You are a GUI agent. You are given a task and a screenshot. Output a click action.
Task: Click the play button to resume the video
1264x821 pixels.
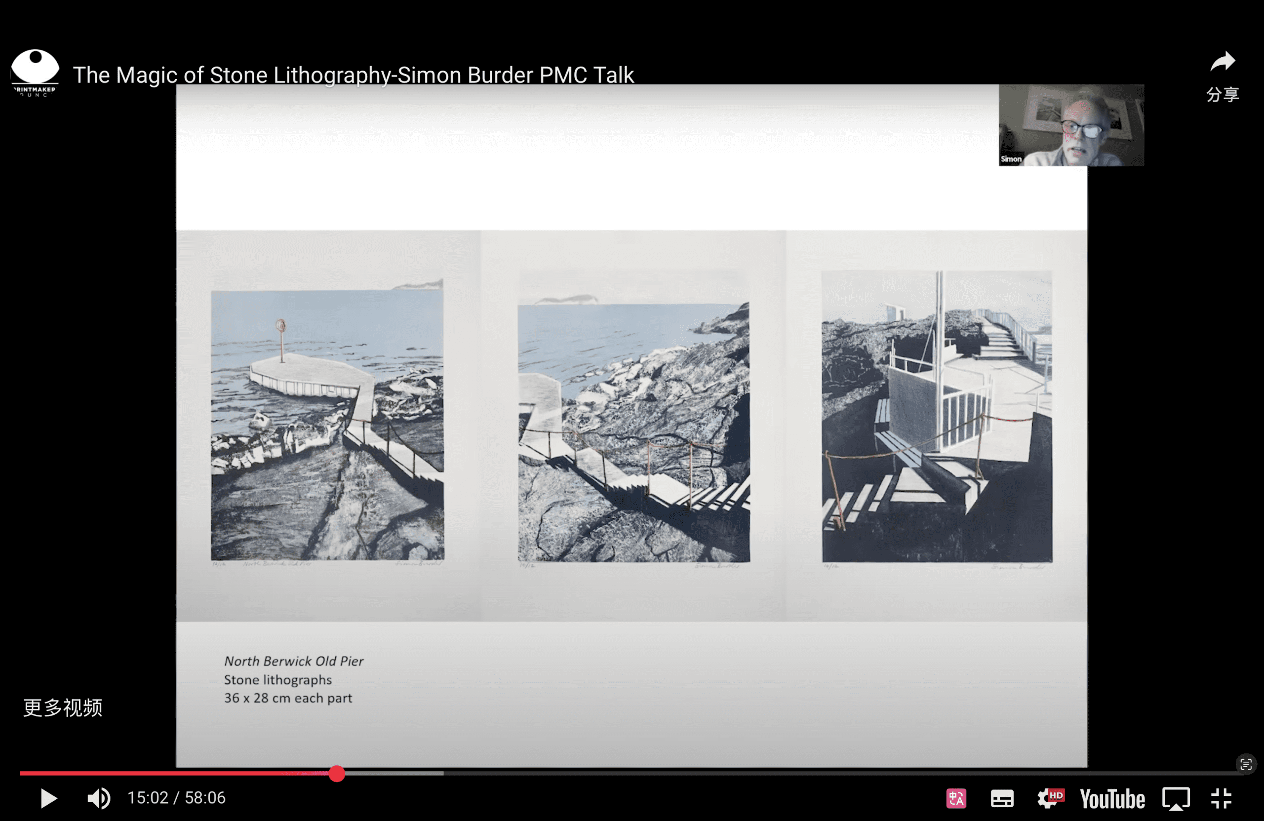click(x=49, y=798)
